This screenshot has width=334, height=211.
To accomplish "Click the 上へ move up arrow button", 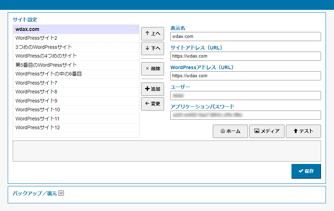I will [152, 34].
